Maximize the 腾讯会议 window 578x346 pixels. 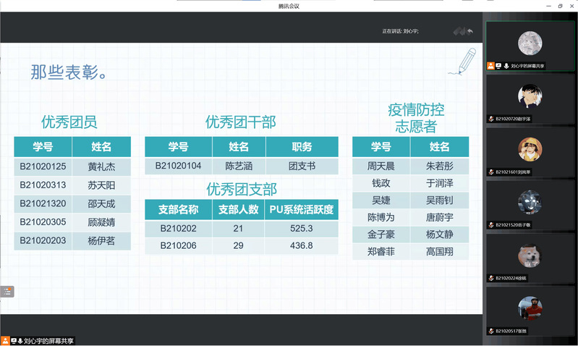[x=559, y=6]
